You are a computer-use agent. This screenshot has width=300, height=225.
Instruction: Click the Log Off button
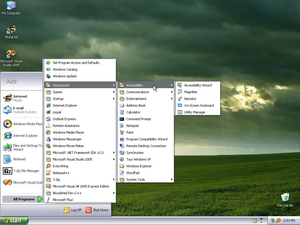tap(73, 210)
